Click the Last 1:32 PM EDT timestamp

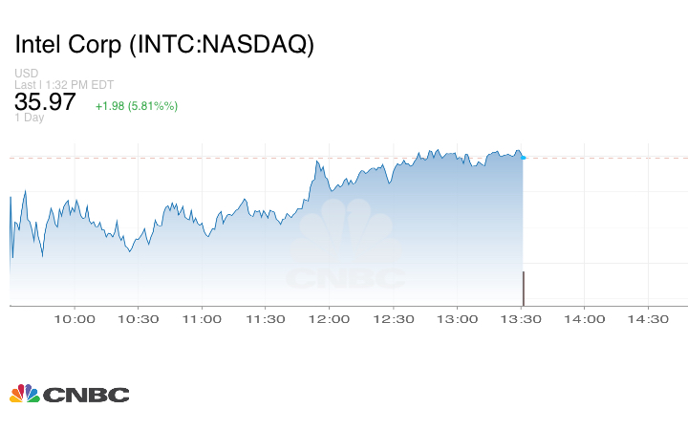[64, 85]
